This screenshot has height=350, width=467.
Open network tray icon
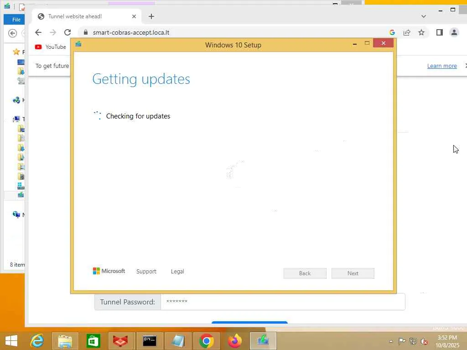pyautogui.click(x=413, y=341)
